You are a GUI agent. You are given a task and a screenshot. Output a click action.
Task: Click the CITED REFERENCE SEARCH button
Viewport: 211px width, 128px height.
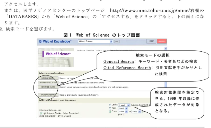[48, 83]
